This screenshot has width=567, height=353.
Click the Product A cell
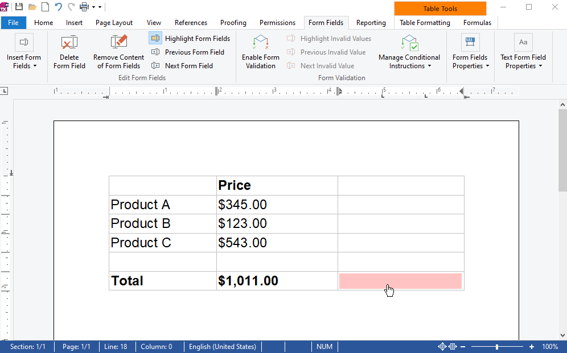[x=163, y=205]
